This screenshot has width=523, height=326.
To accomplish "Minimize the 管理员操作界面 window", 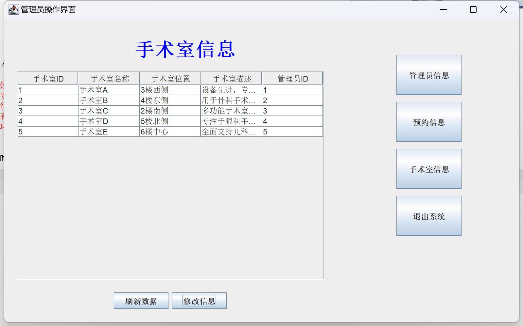I will tap(443, 9).
